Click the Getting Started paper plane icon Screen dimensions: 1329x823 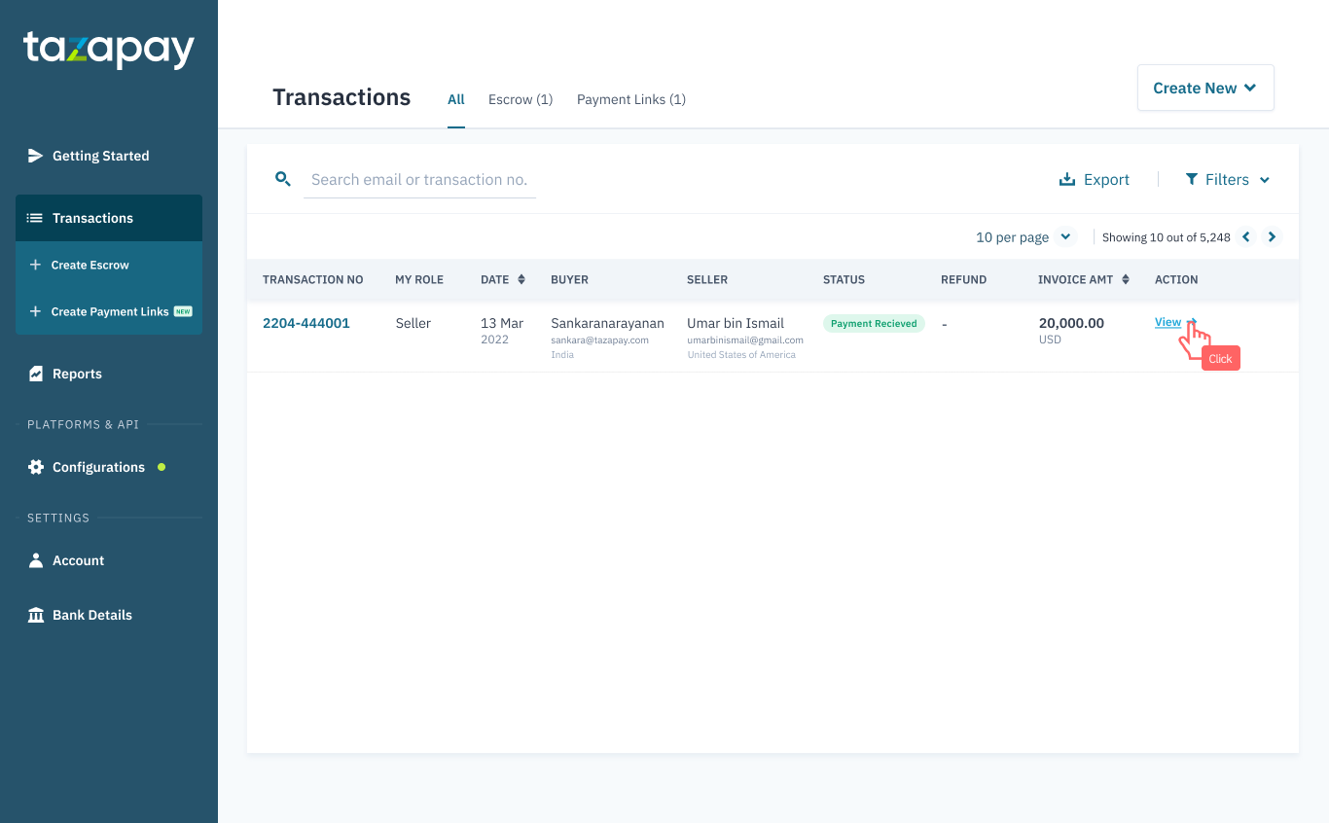click(x=36, y=156)
